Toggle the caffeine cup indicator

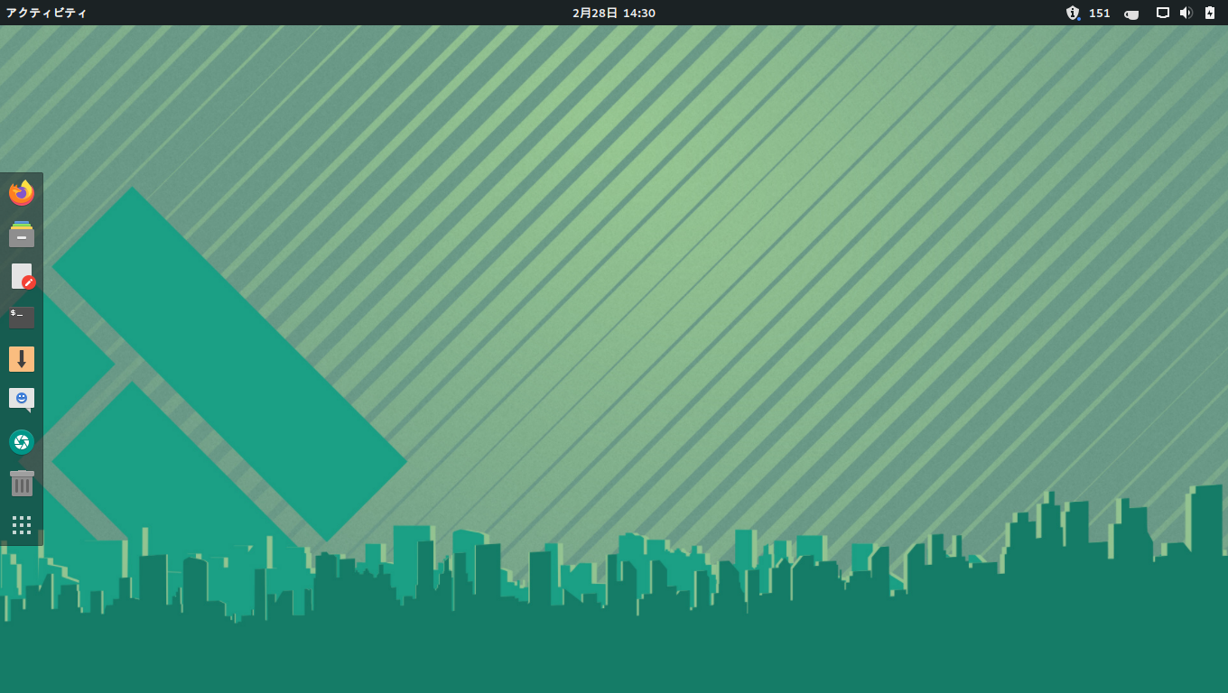(x=1131, y=14)
